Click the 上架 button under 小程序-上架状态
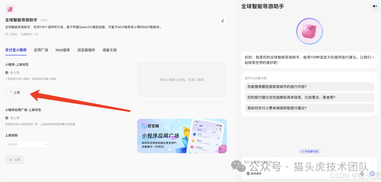Screen dimensions: 381x182 coord(14,92)
